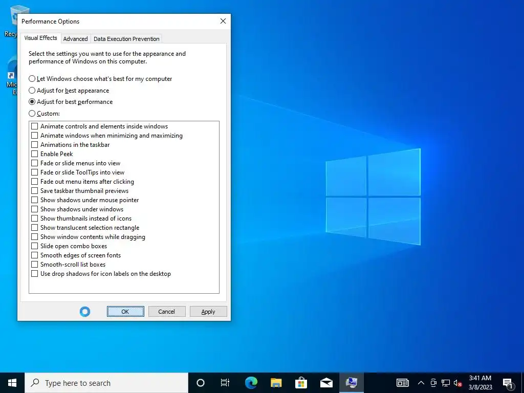Screen dimensions: 524x393
Task: Click the Apply button
Action: click(x=208, y=312)
